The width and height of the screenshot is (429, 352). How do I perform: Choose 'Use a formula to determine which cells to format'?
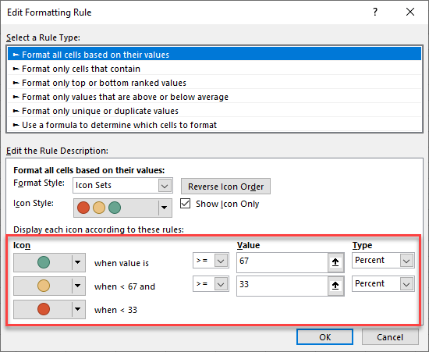point(214,125)
